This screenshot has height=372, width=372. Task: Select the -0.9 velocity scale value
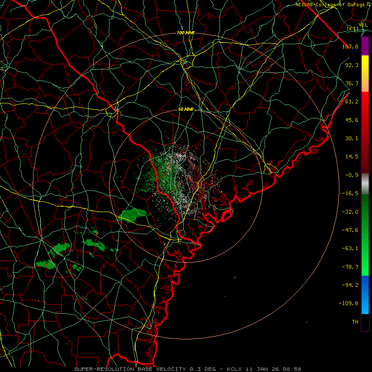pos(352,175)
